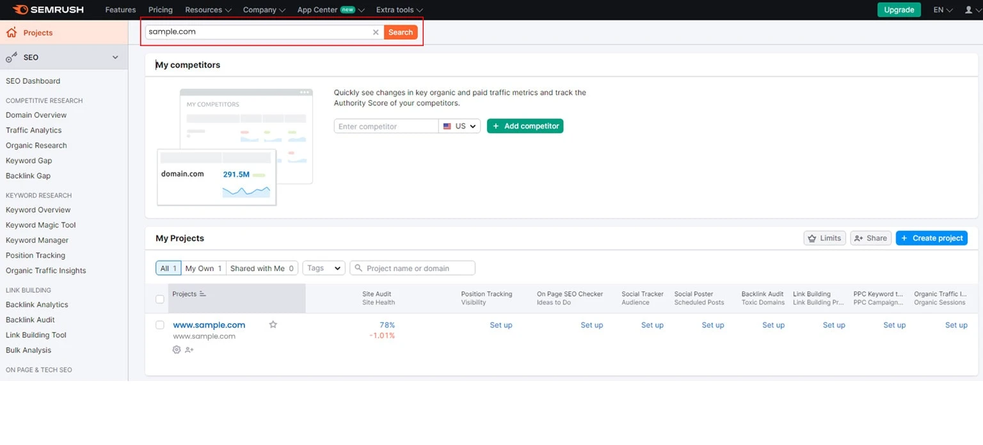Open Position Tracking in sidebar
The height and width of the screenshot is (445, 983).
[36, 255]
